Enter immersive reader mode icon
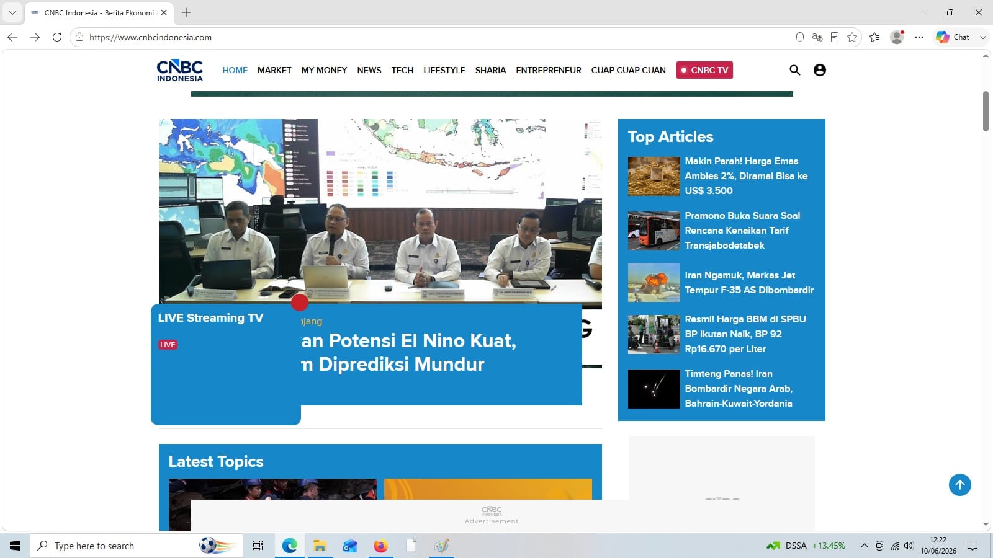Image resolution: width=993 pixels, height=558 pixels. (x=835, y=37)
